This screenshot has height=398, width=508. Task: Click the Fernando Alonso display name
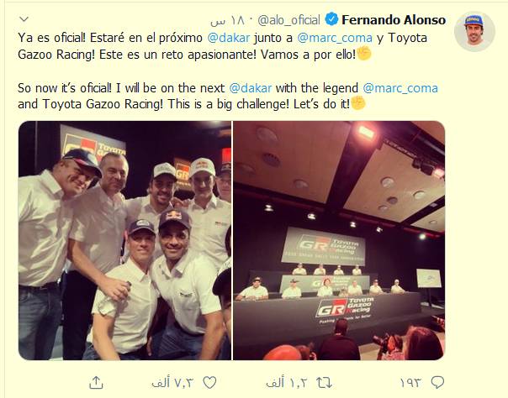pyautogui.click(x=394, y=20)
